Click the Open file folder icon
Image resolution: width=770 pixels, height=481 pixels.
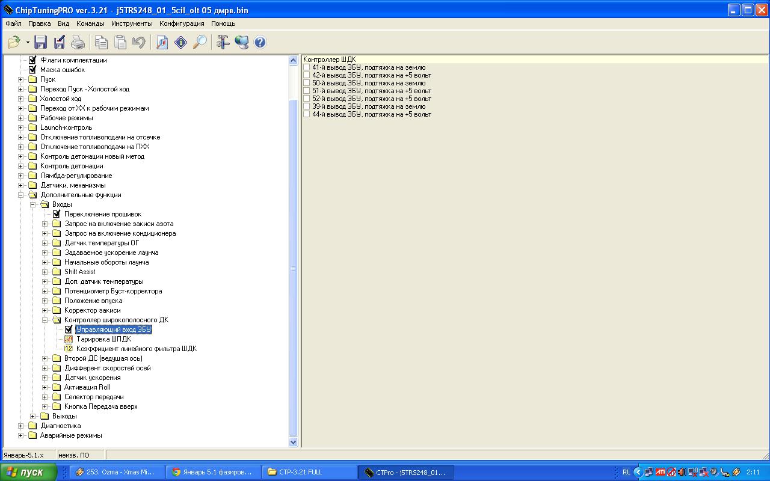[x=14, y=42]
